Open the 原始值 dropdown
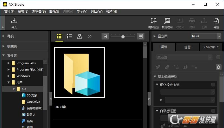 point(184,58)
